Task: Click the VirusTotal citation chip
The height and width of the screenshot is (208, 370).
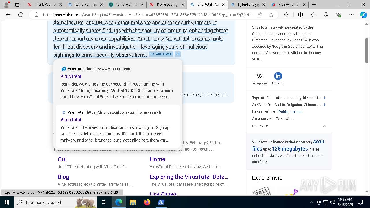Action: (x=161, y=54)
